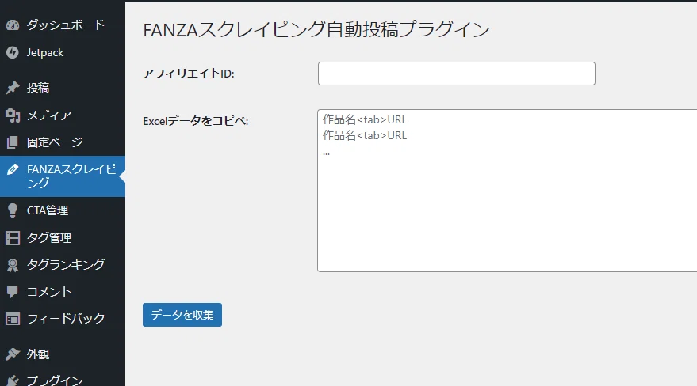Viewport: 697px width, 386px height.
Task: Click the pushpin icon beside 投稿
Action: (x=13, y=88)
